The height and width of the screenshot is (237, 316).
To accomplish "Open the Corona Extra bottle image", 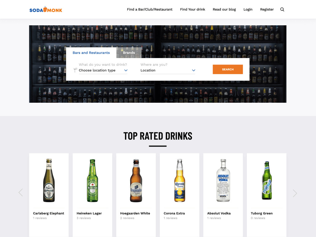I will coord(180,180).
